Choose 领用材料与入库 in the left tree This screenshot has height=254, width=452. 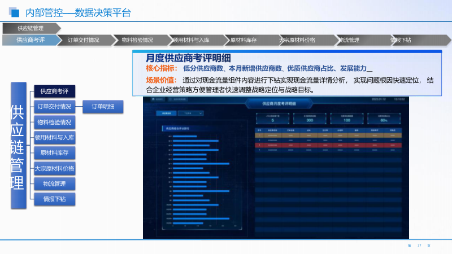pos(54,137)
